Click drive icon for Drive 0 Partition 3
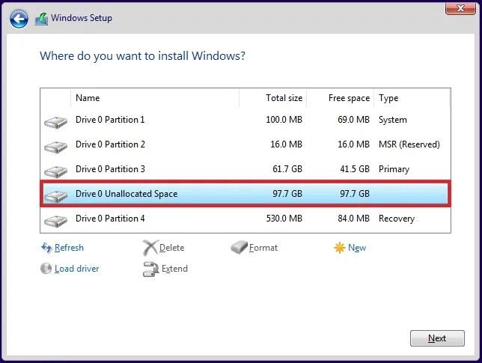 (55, 171)
